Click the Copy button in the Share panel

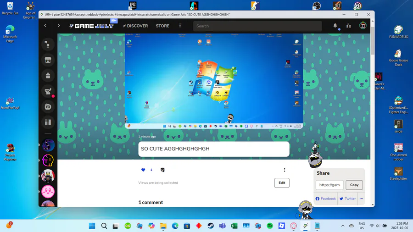click(354, 185)
